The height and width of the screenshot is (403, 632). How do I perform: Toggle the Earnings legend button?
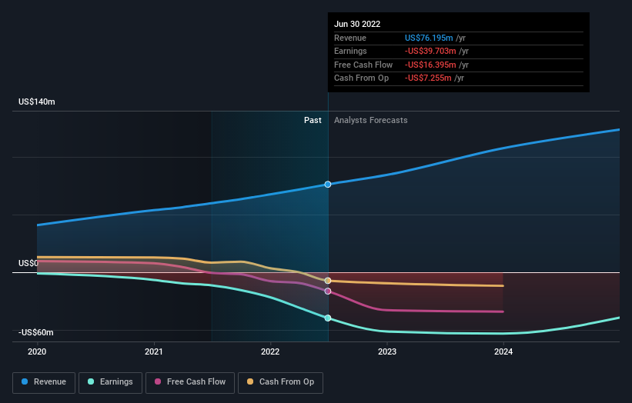tap(110, 382)
